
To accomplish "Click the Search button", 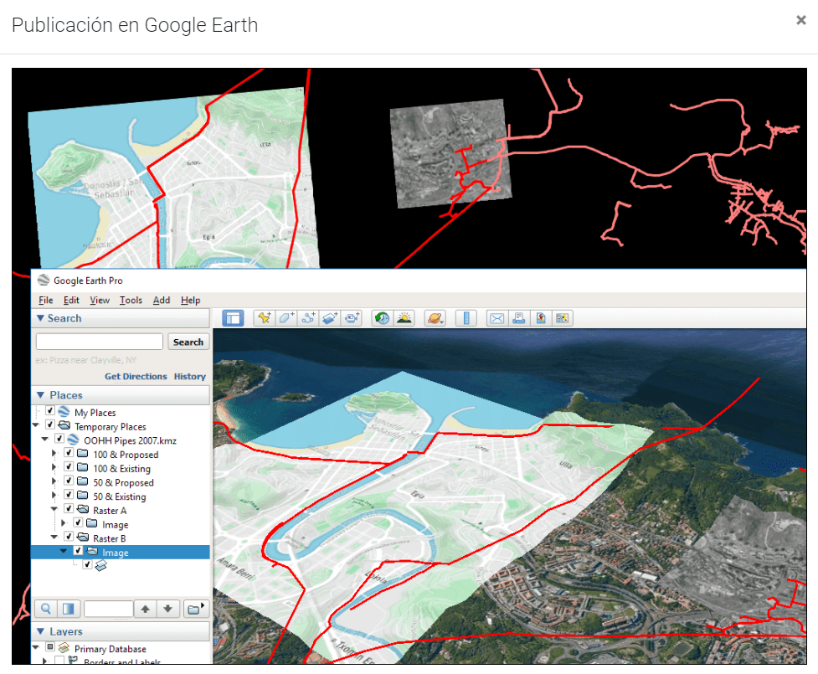I will [x=188, y=342].
